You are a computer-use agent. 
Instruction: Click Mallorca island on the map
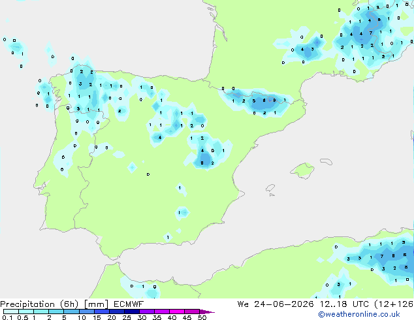tap(302, 170)
